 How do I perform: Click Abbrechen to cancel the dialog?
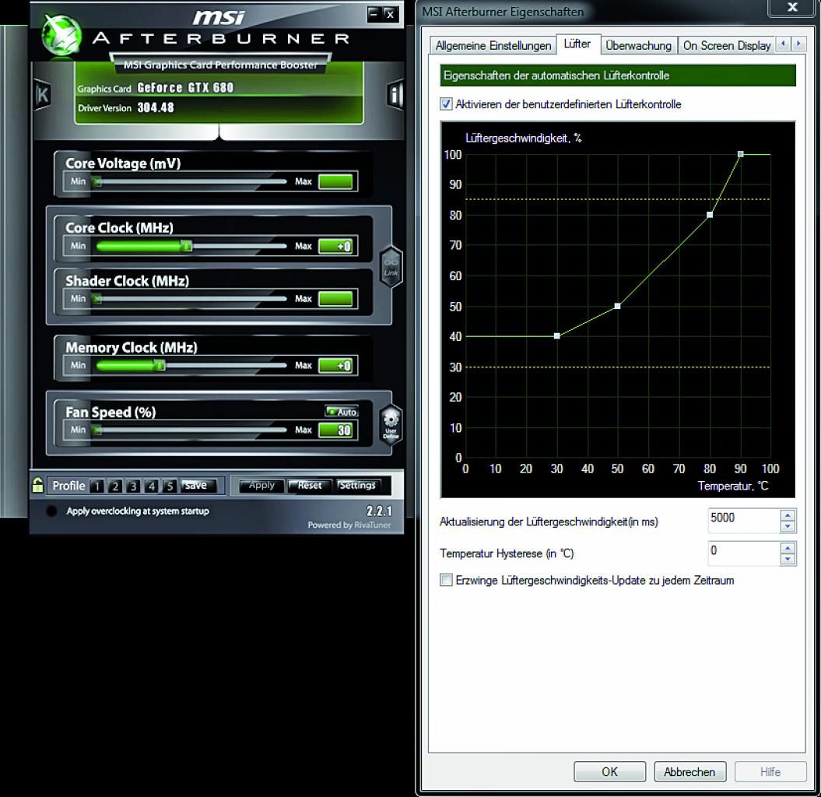(x=689, y=771)
